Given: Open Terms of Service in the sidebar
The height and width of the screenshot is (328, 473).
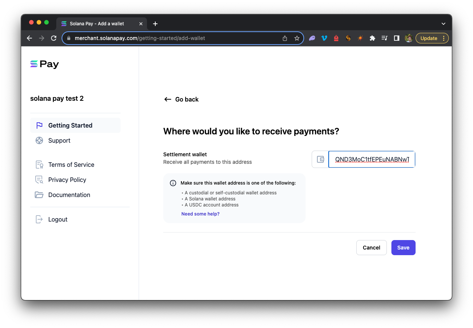Looking at the screenshot, I should [x=75, y=165].
